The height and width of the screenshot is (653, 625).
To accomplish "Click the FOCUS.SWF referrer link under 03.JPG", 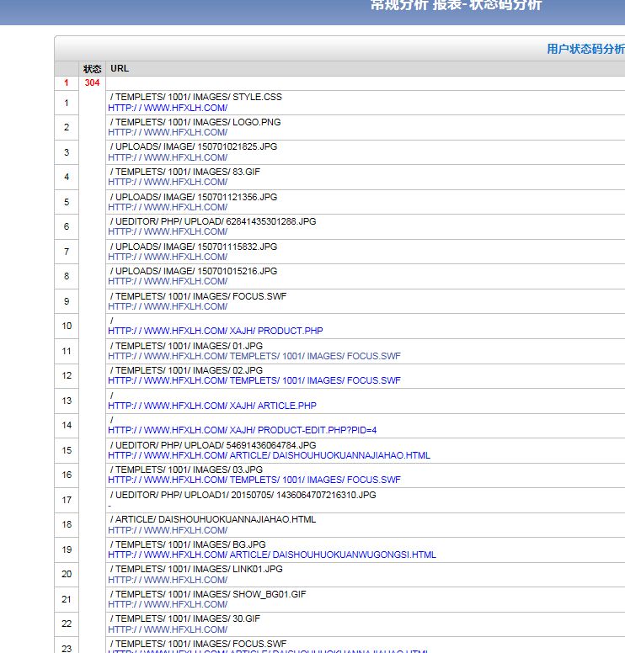I will point(254,480).
